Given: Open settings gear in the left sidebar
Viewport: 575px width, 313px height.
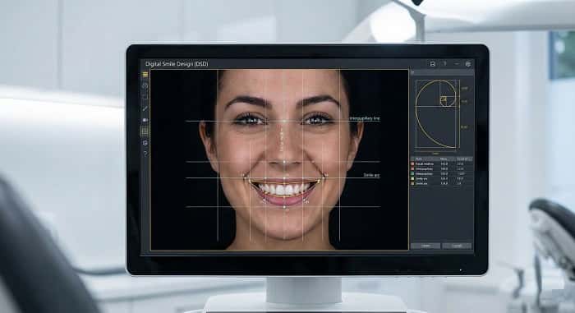Looking at the screenshot, I should [145, 143].
